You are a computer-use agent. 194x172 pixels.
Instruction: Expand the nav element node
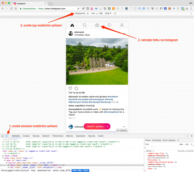click(8, 167)
